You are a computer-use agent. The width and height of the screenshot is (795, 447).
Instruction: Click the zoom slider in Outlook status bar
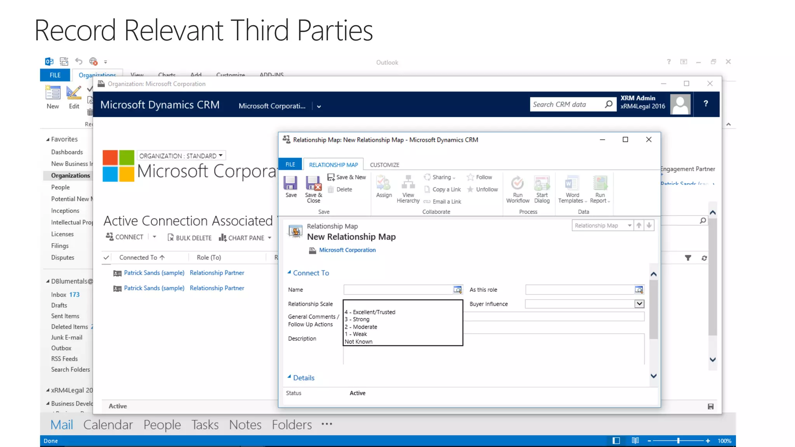point(678,441)
